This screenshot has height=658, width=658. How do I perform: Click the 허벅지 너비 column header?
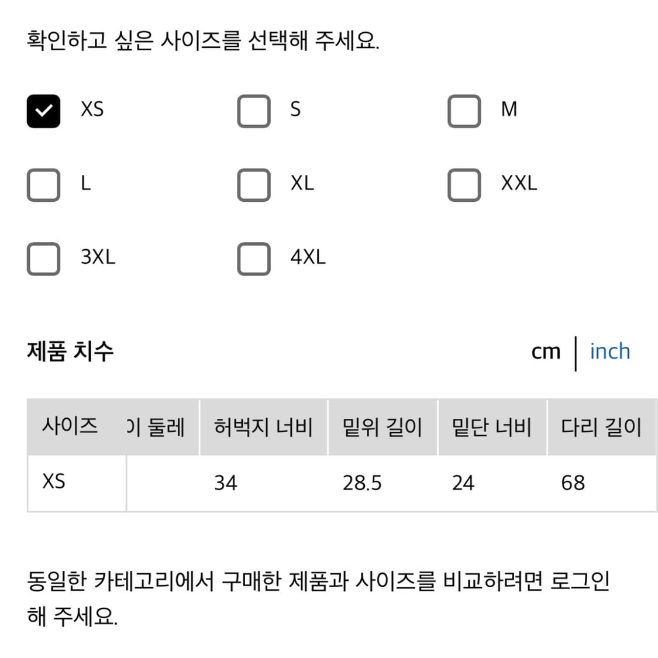(x=263, y=427)
